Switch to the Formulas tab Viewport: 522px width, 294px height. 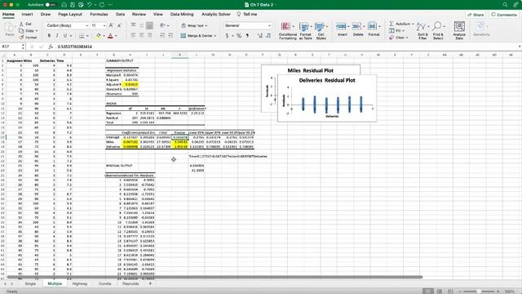click(99, 15)
